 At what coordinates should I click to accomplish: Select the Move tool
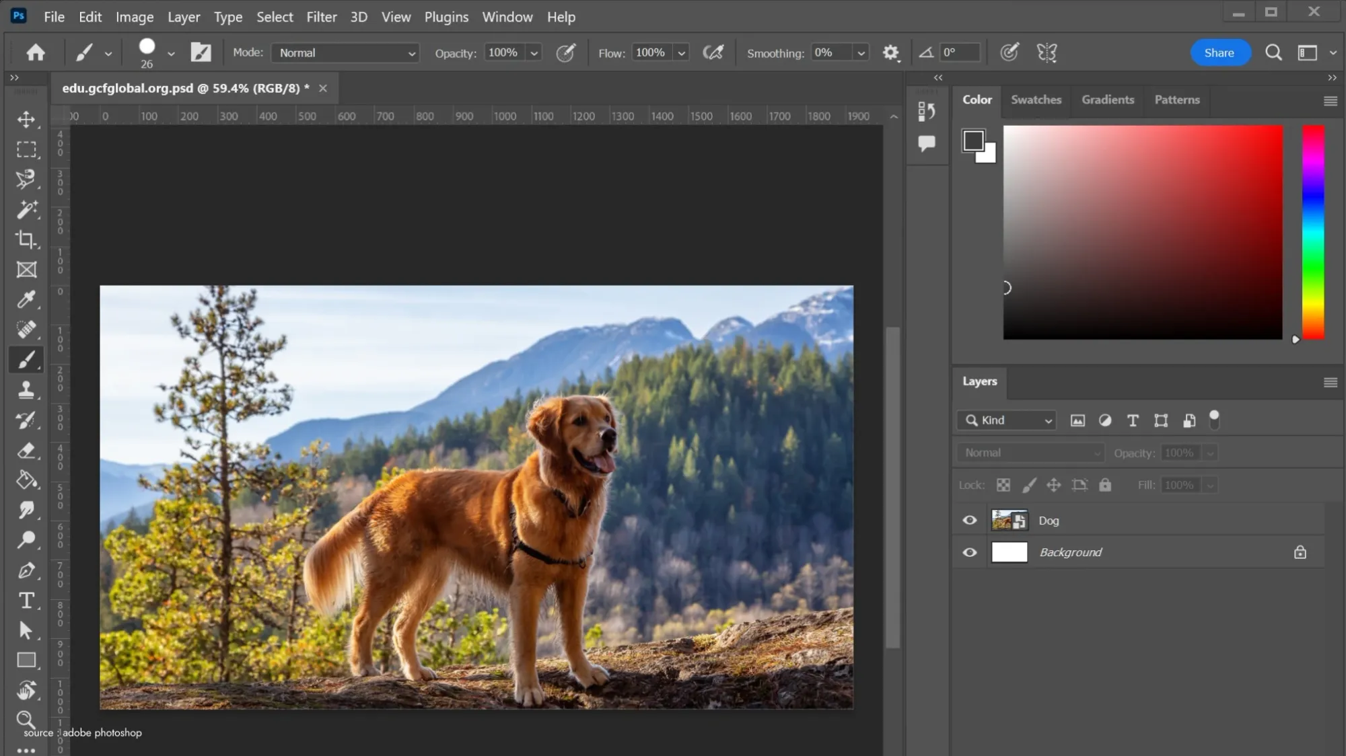point(26,119)
